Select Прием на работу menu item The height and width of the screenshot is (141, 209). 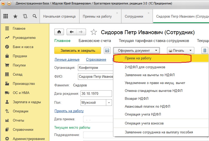tap(161, 58)
